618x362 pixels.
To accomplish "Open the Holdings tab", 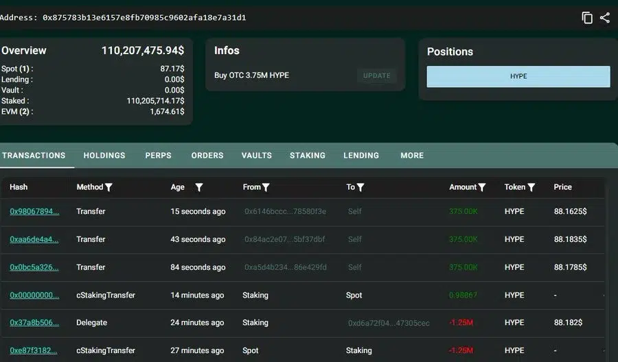I will click(104, 156).
